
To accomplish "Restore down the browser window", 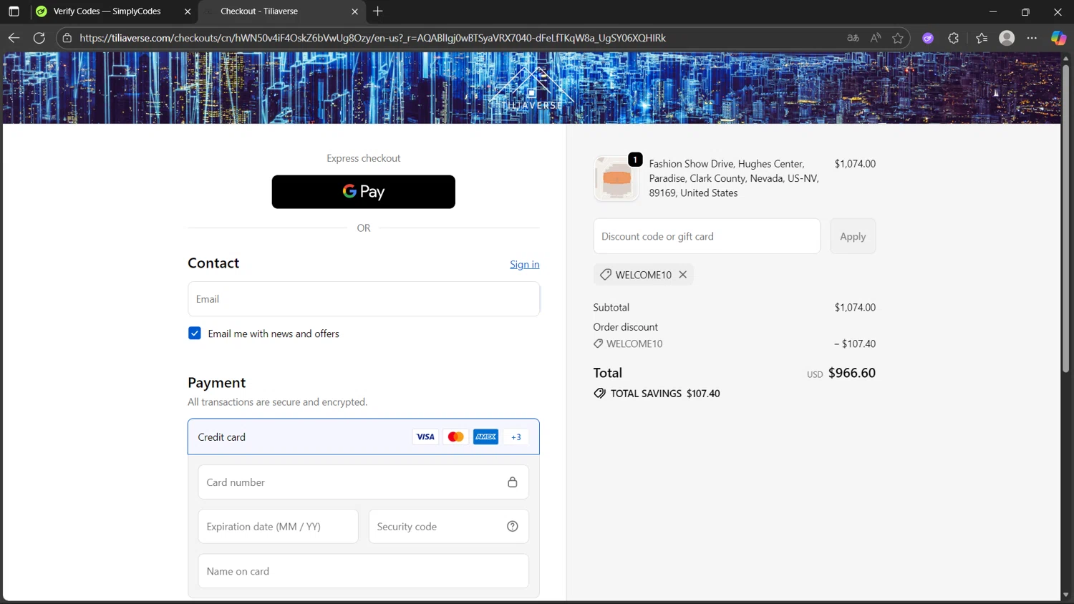I will 1025,11.
